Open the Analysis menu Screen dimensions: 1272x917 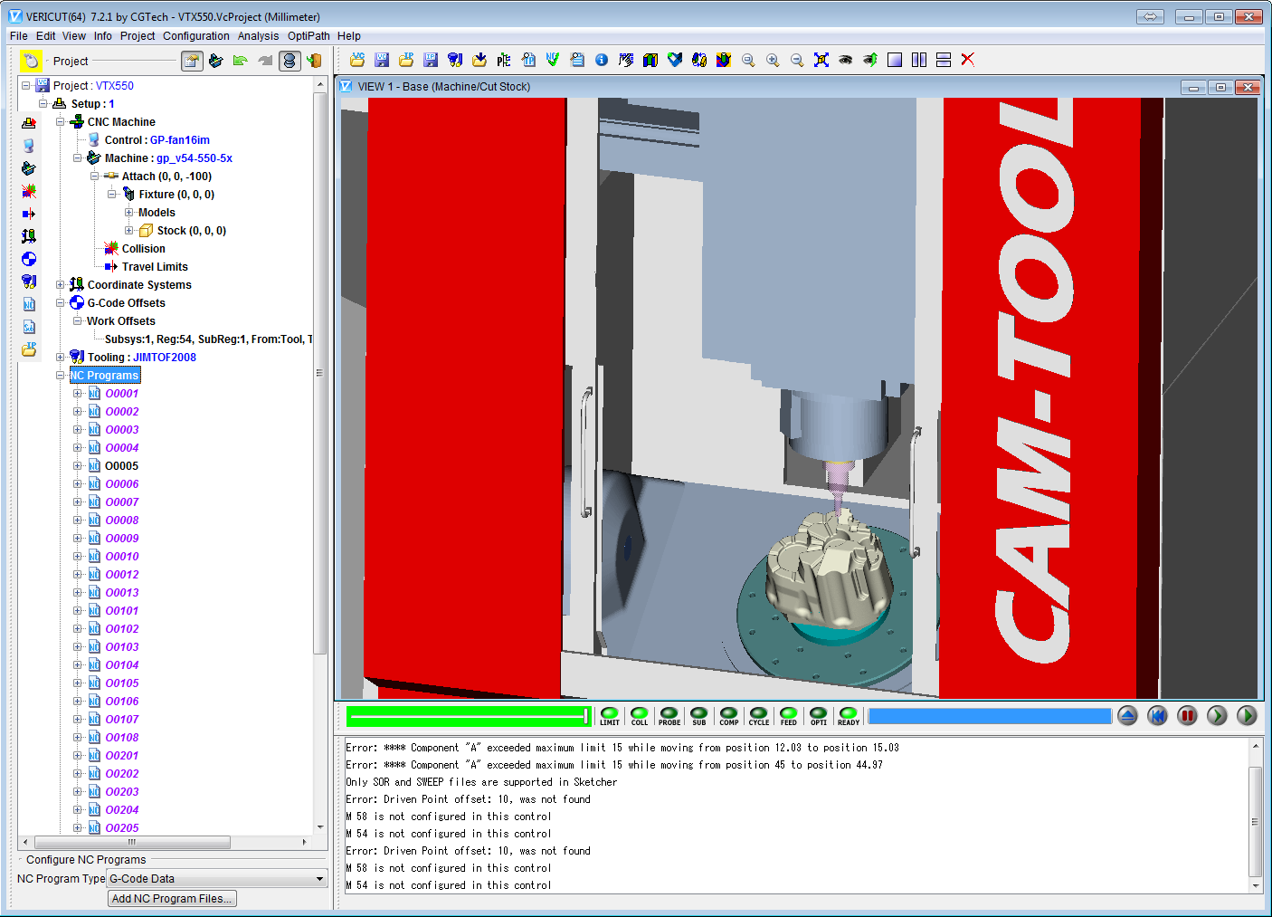pos(258,36)
